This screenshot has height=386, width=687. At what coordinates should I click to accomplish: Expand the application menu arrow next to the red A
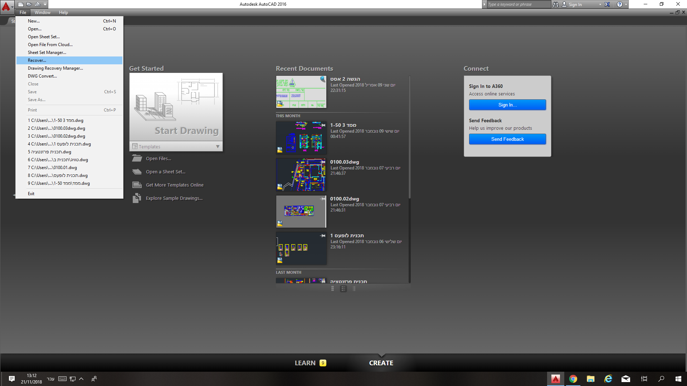[12, 6]
